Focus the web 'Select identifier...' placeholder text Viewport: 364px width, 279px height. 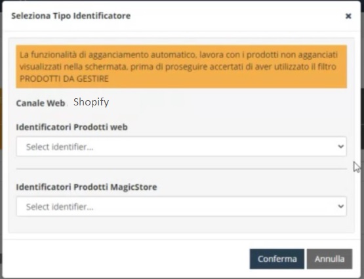pyautogui.click(x=60, y=147)
